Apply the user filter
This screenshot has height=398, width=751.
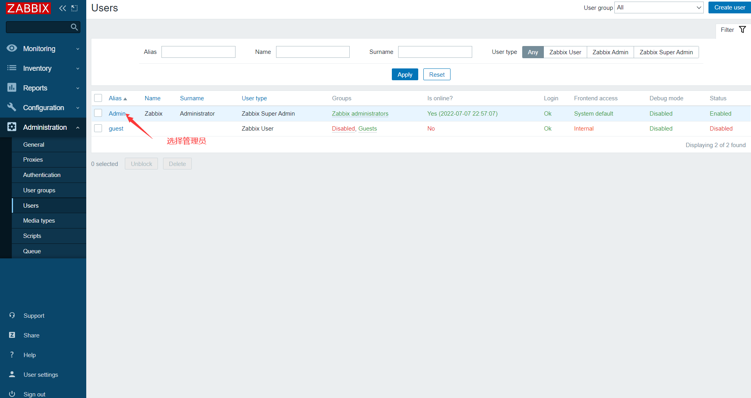pos(405,74)
